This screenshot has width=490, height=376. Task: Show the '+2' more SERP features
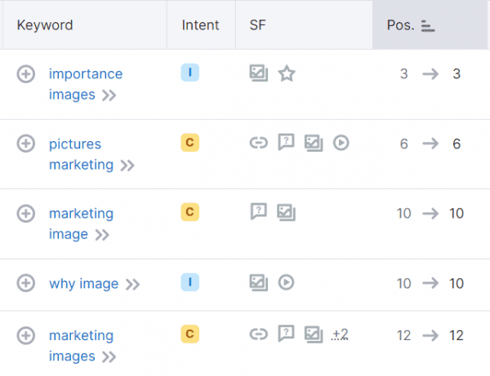(340, 334)
